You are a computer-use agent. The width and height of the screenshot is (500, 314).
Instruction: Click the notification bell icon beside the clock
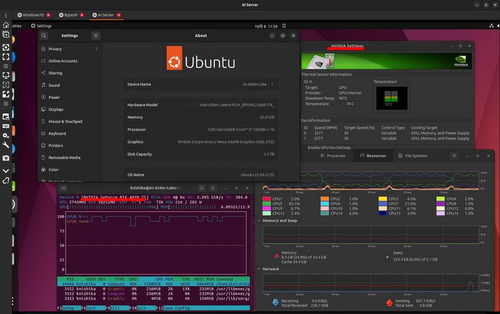(x=284, y=26)
